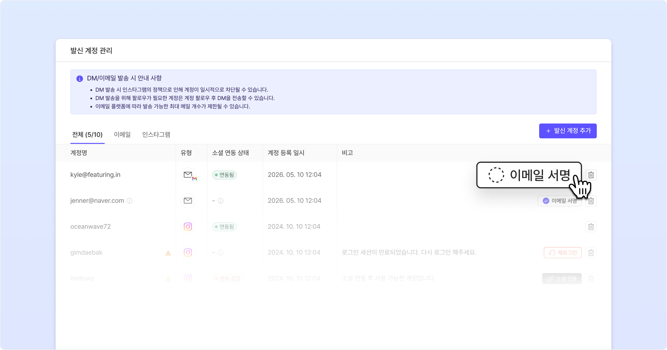667x350 pixels.
Task: Click the 연동됨 status badge for oceanwave72
Action: (x=224, y=227)
